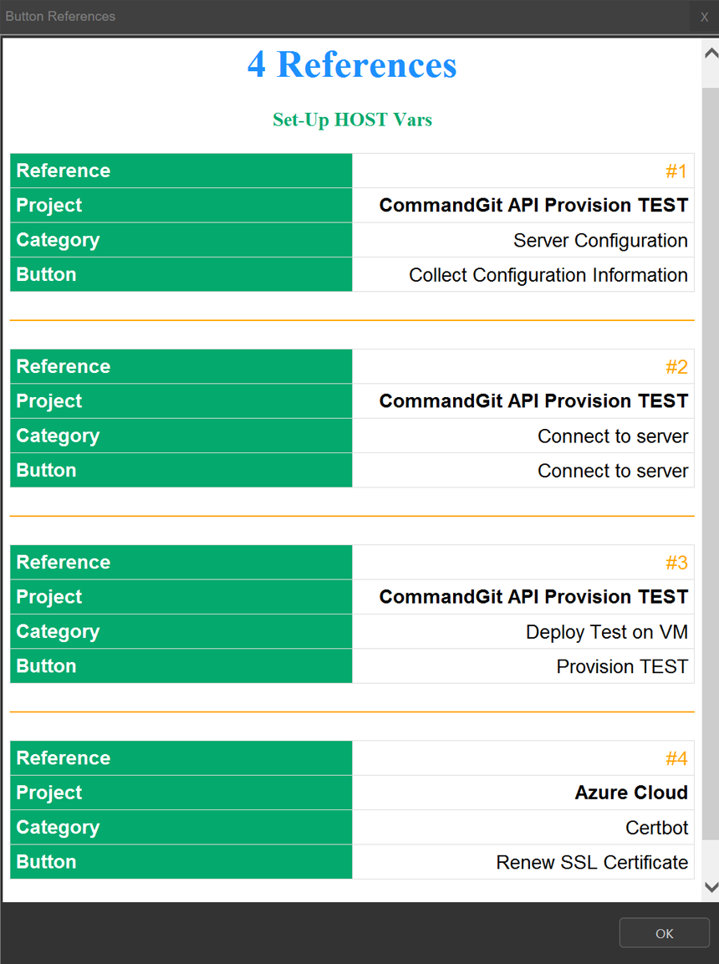Viewport: 719px width, 964px height.
Task: Click the scrollbar up arrow
Action: (711, 54)
